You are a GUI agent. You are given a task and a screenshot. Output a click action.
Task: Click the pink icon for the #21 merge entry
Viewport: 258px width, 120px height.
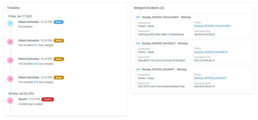pyautogui.click(x=10, y=42)
